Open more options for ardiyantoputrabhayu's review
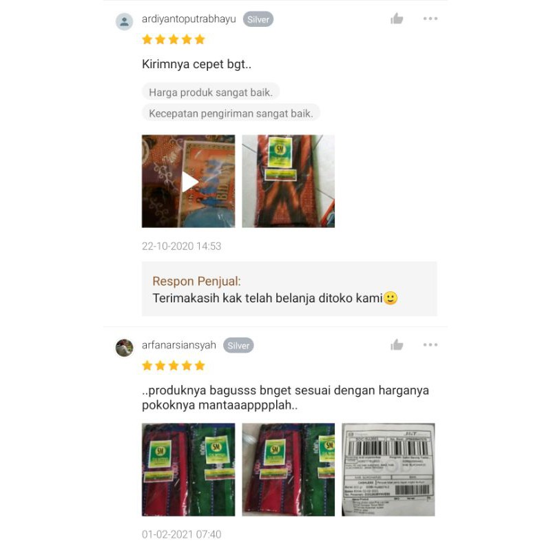 click(x=430, y=19)
